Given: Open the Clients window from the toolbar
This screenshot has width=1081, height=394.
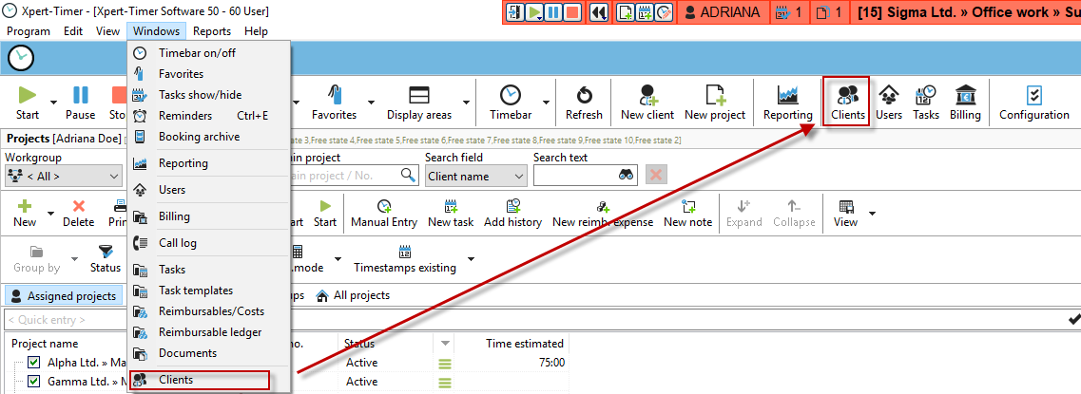Looking at the screenshot, I should coord(846,101).
